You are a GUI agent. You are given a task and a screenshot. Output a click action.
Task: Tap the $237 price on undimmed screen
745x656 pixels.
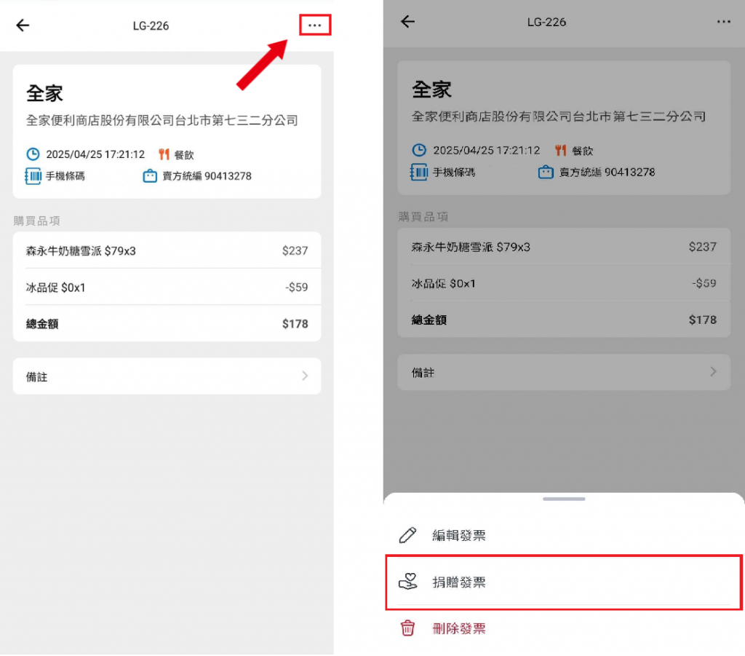(x=295, y=250)
